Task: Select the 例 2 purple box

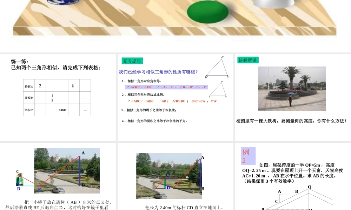Action: pyautogui.click(x=248, y=156)
